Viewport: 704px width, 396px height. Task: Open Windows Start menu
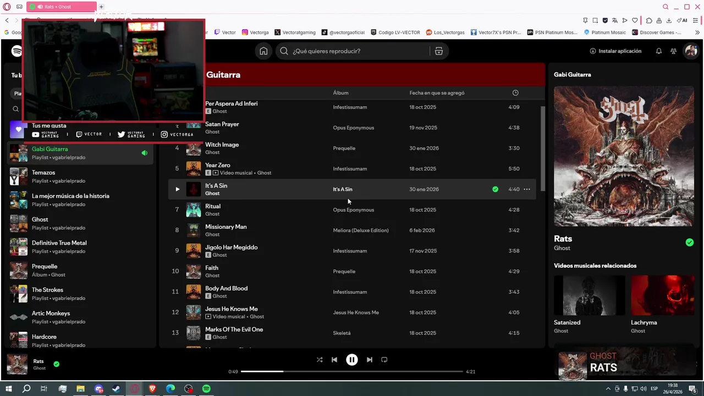(x=8, y=389)
